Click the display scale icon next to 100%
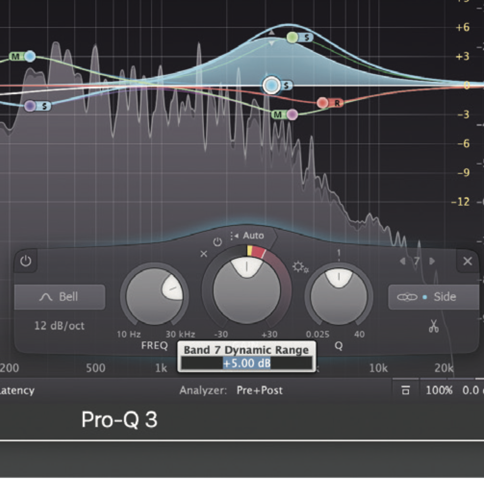Viewport: 484px width, 479px height. pos(406,390)
